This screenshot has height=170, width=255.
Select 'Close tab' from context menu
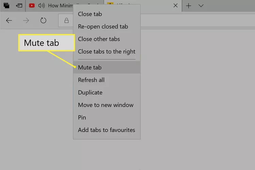90,14
